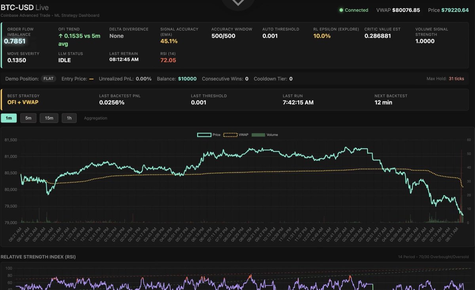This screenshot has height=290, width=475.
Task: Click Signal Accuracy value 45.1%
Action: (x=169, y=41)
